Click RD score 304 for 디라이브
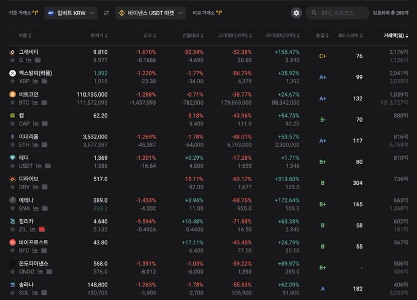This screenshot has height=300, width=417. [x=358, y=183]
